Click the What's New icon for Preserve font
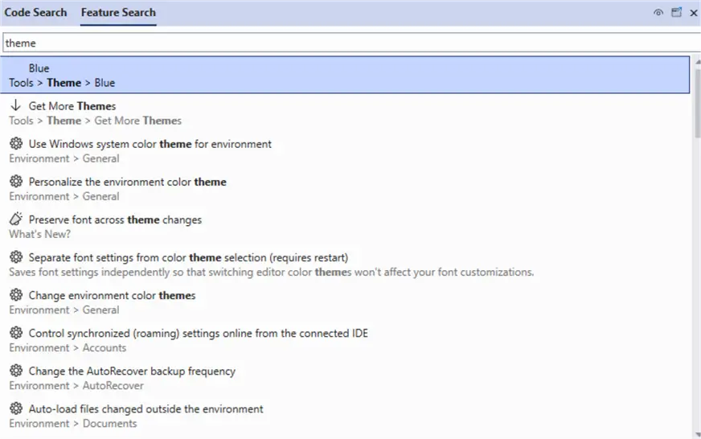Screen dimensions: 701x439 coord(15,219)
